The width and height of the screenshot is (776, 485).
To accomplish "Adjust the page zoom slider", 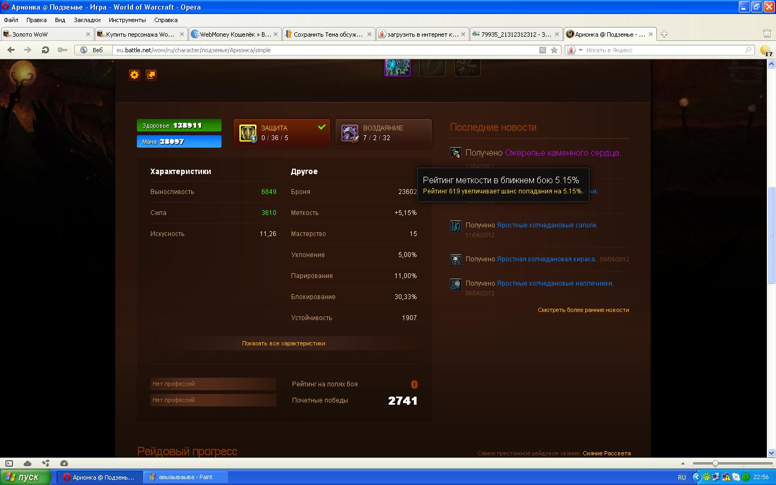I will (715, 463).
